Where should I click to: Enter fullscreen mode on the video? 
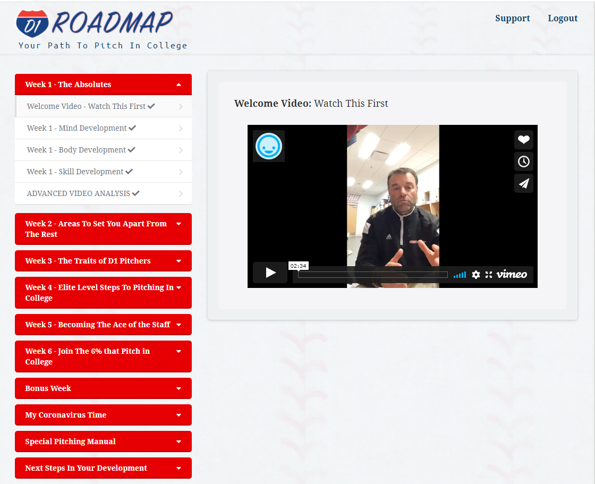point(489,274)
